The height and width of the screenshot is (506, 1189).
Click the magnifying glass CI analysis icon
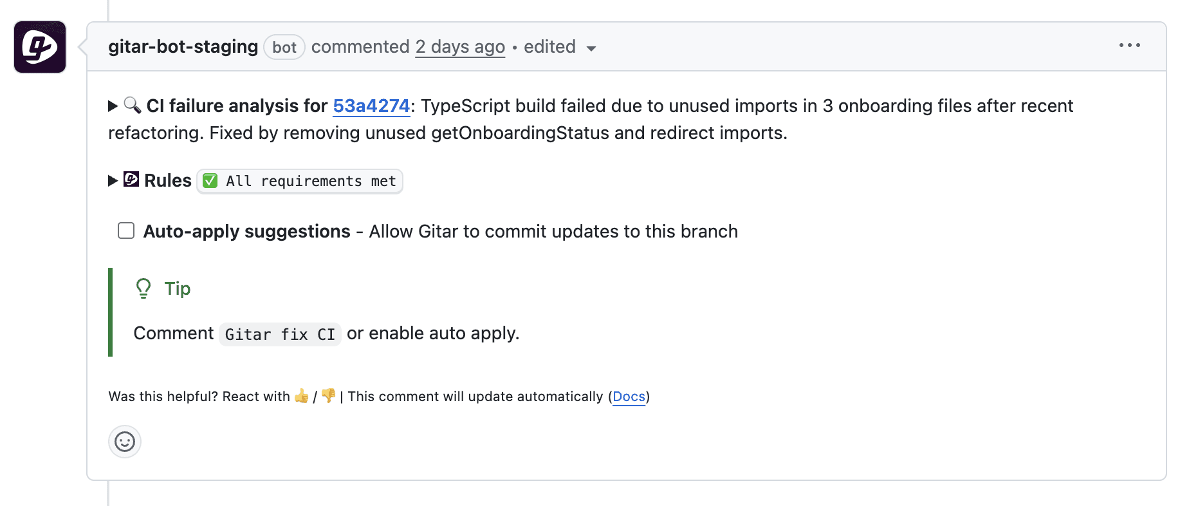point(133,106)
